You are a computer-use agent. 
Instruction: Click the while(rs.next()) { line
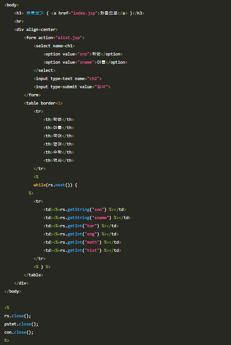click(x=55, y=185)
